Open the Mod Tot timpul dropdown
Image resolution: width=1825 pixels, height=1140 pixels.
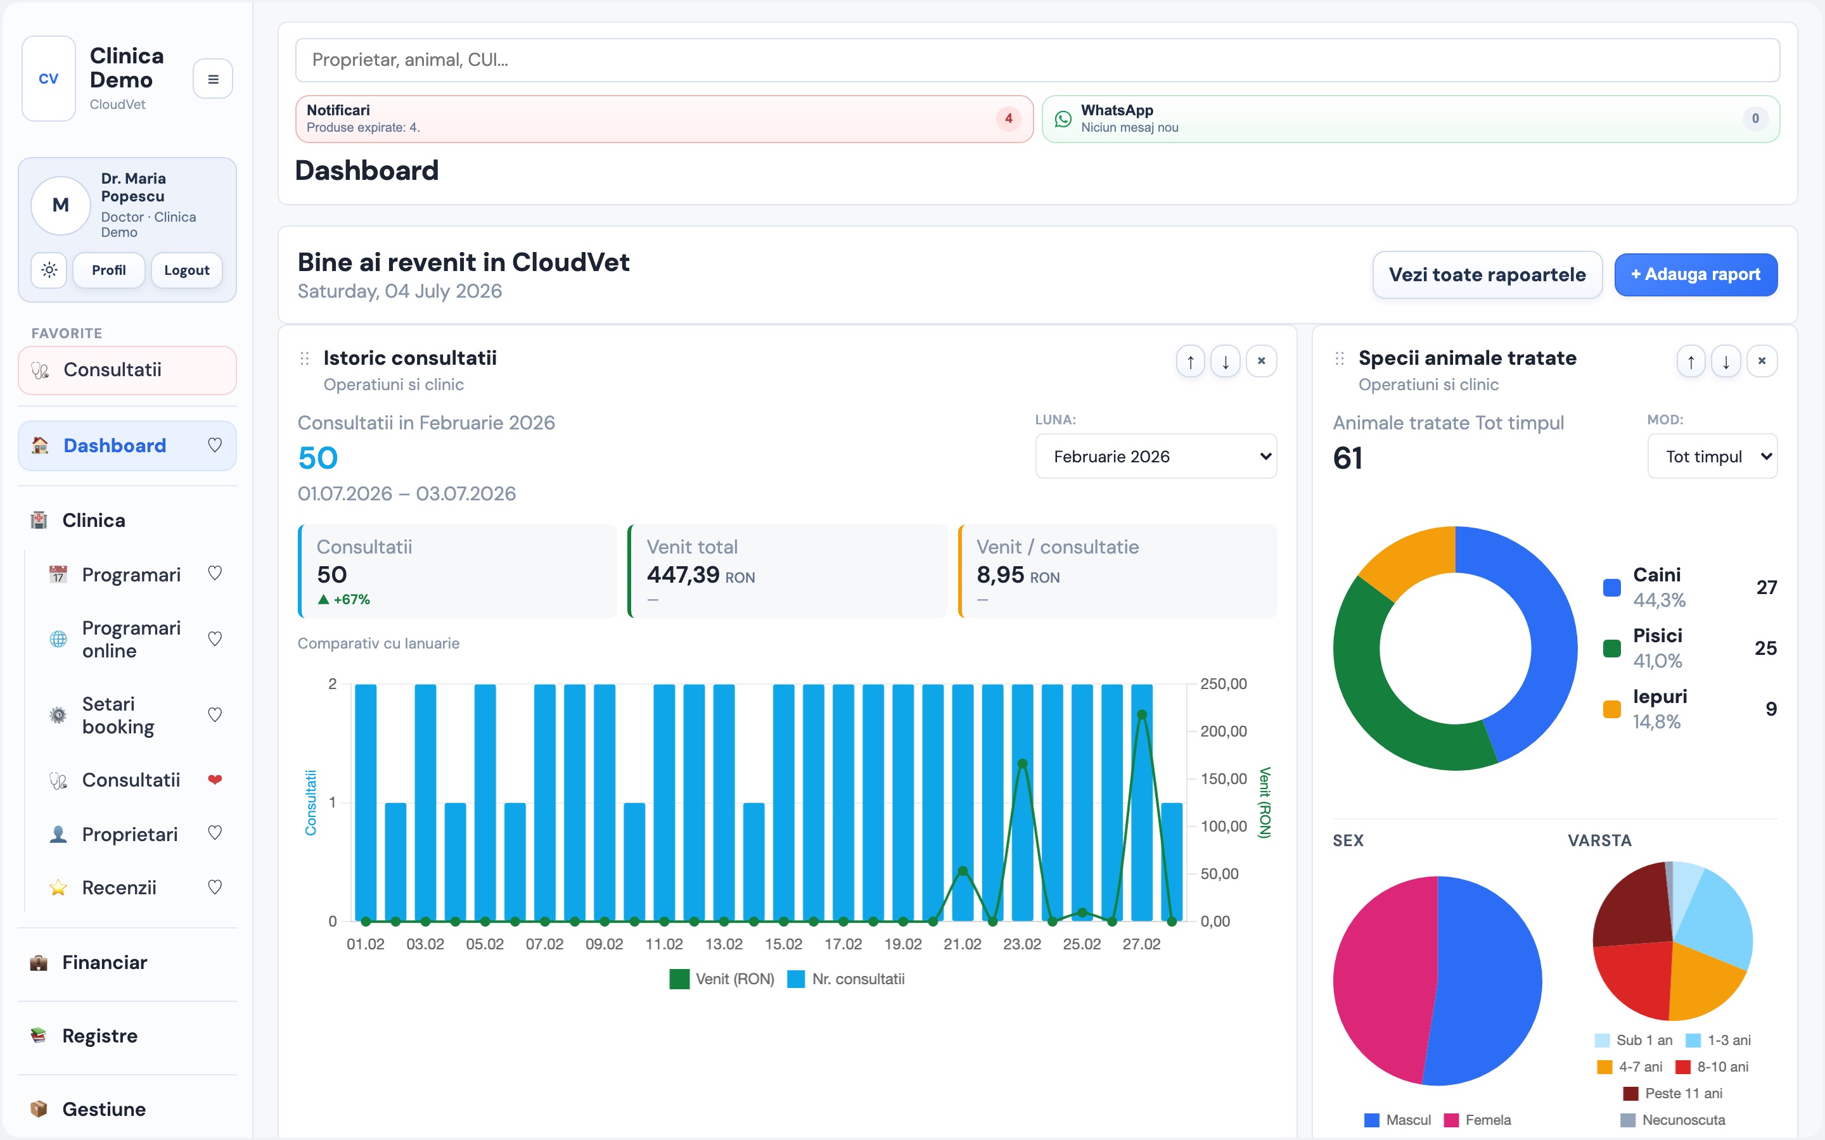click(1712, 456)
